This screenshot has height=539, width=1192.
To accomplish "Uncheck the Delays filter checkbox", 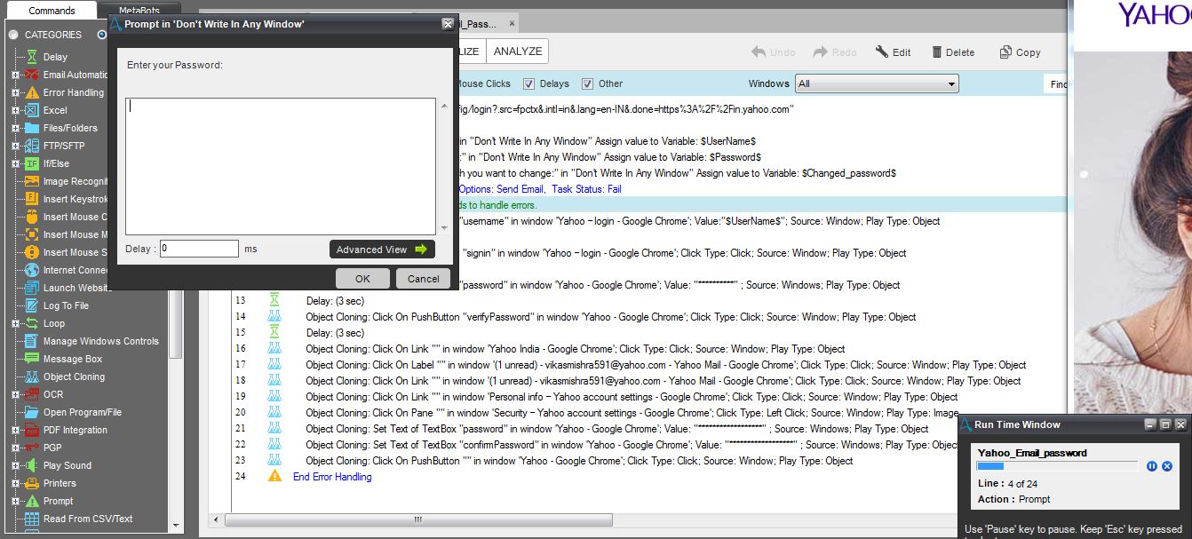I will [x=529, y=84].
